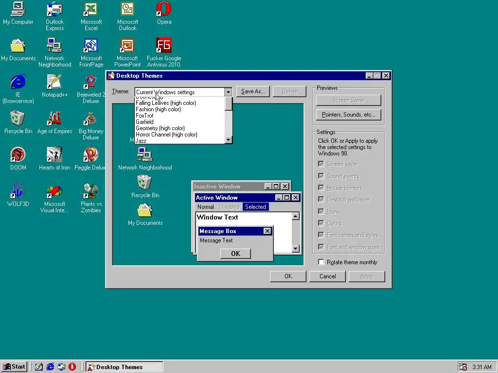Choose Fashion (high color) theme
The image size is (498, 373).
tap(180, 109)
